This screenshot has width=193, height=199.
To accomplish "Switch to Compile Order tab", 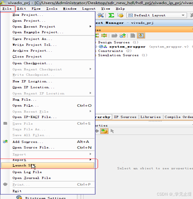I will (x=179, y=117).
